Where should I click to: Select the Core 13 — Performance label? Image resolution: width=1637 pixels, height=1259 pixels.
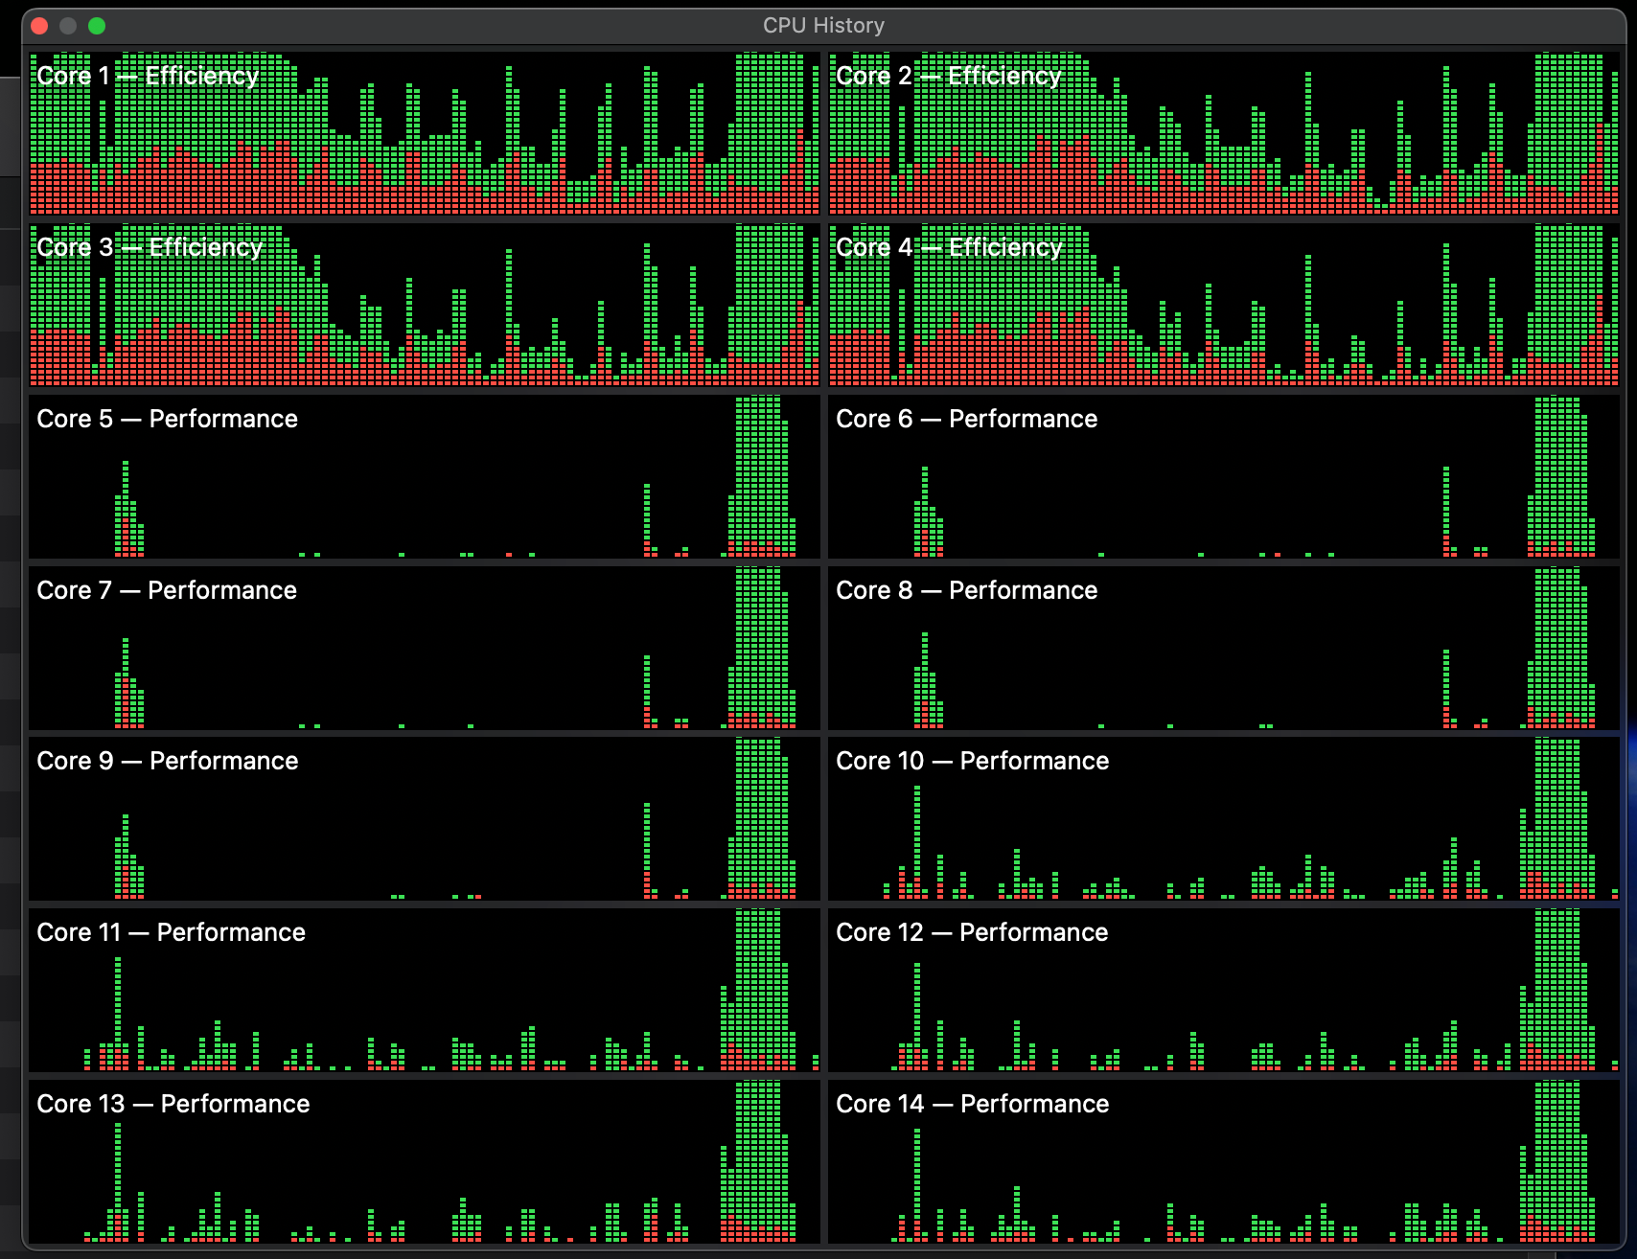click(173, 1104)
